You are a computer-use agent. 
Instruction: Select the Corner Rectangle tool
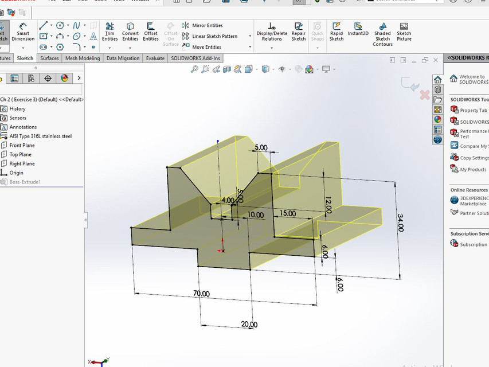pyautogui.click(x=44, y=36)
